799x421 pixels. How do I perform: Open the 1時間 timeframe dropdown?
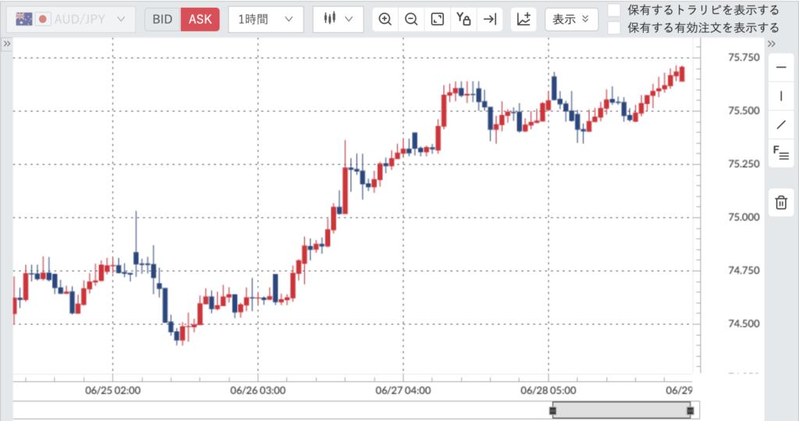(265, 20)
